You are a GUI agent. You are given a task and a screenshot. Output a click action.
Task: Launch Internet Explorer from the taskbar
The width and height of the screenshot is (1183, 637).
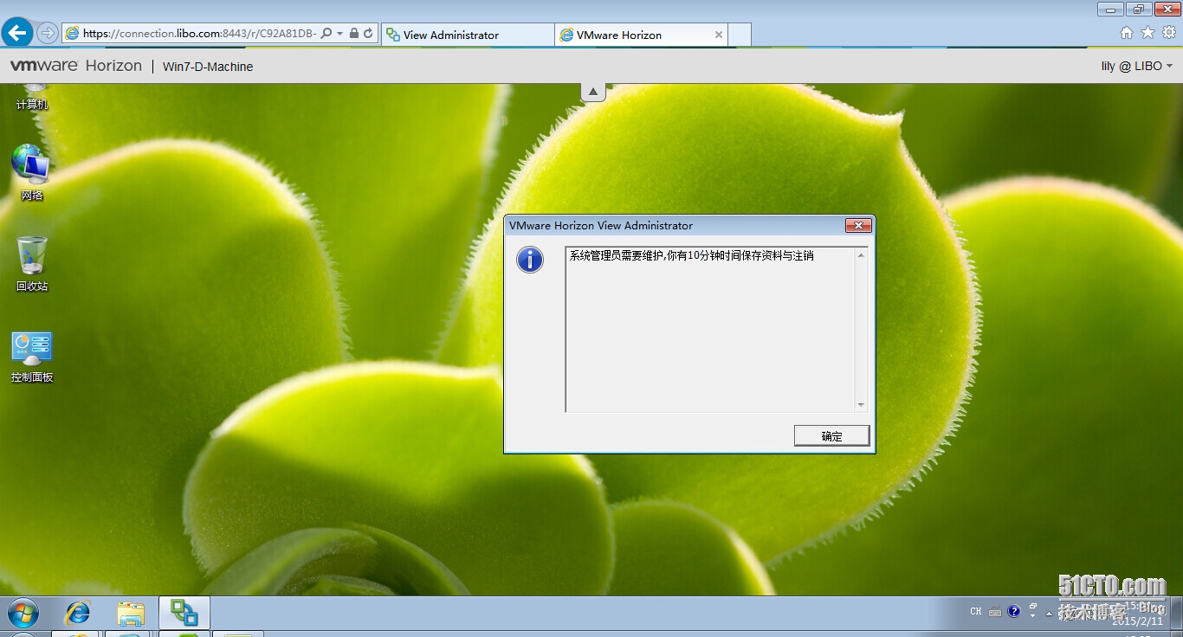coord(78,613)
